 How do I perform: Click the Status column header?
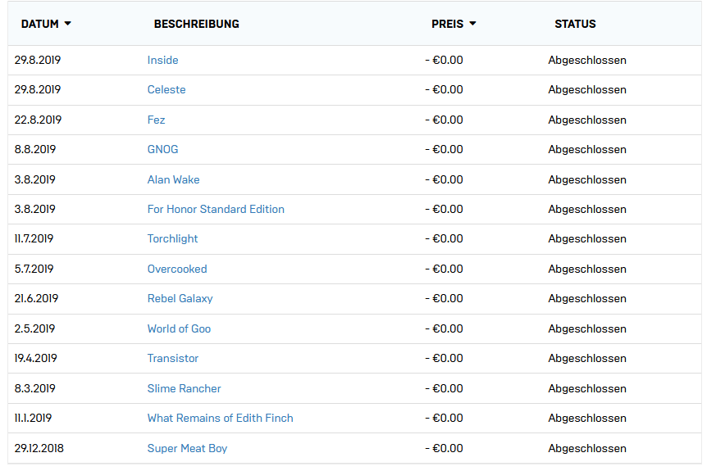click(x=575, y=24)
